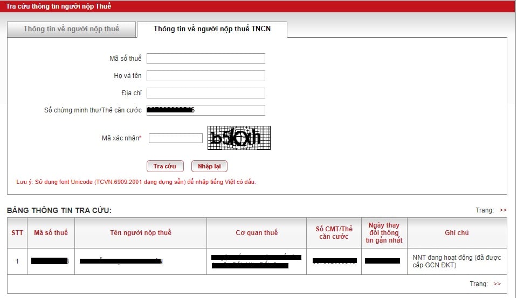Image resolution: width=517 pixels, height=298 pixels.
Task: Go to next page using top Trang >> link
Action: (x=503, y=210)
